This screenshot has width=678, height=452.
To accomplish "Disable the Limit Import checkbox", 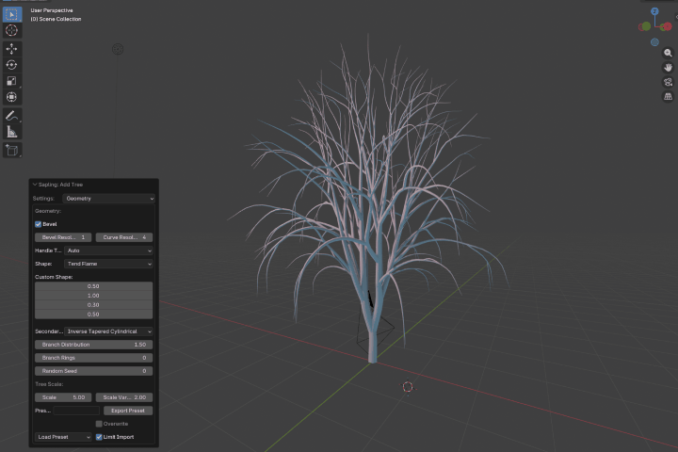I will pos(99,437).
